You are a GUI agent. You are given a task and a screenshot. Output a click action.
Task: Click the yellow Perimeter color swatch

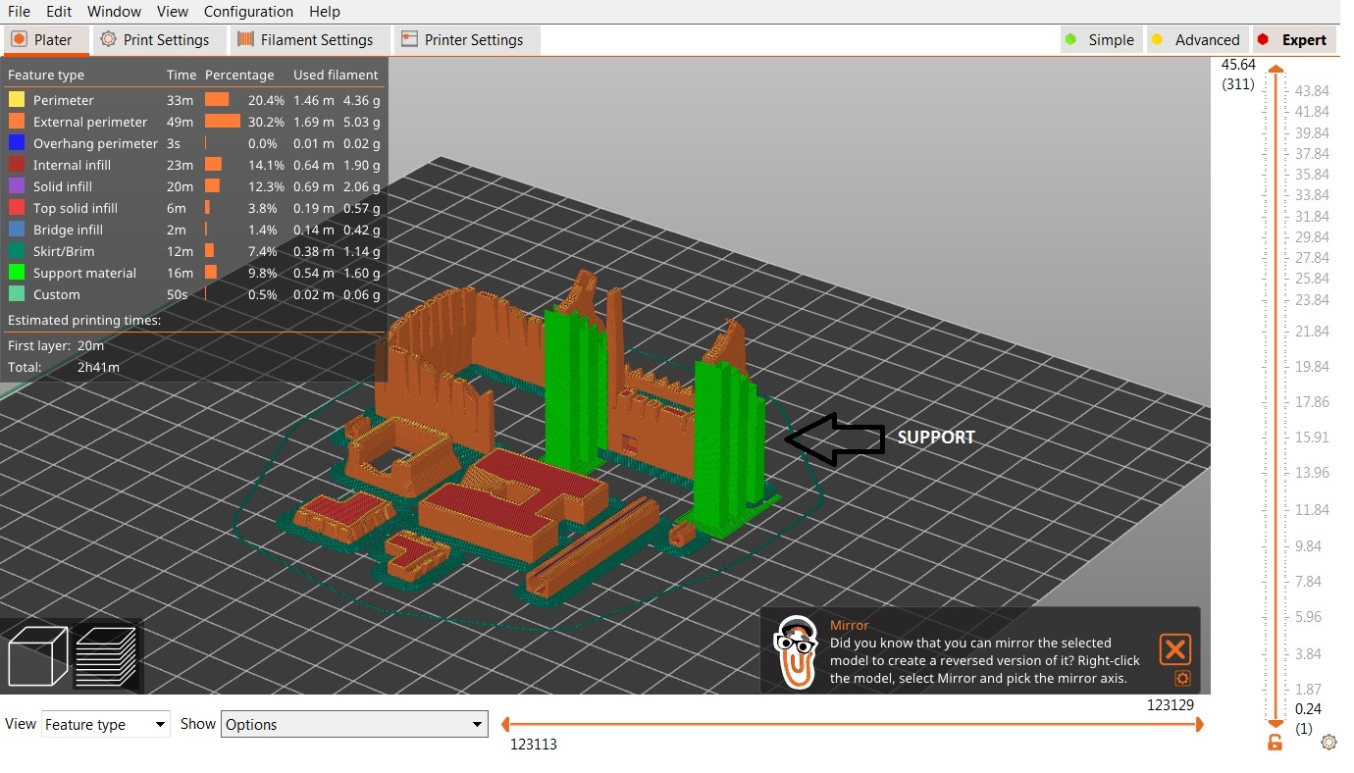pyautogui.click(x=17, y=100)
